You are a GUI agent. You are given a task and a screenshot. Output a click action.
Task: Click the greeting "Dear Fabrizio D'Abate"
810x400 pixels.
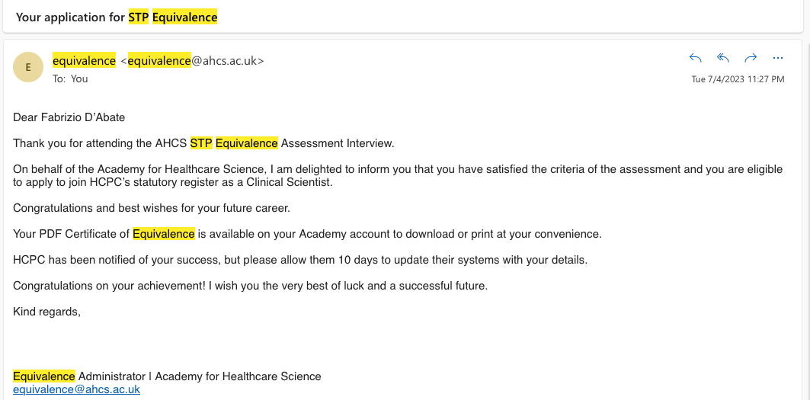(69, 117)
